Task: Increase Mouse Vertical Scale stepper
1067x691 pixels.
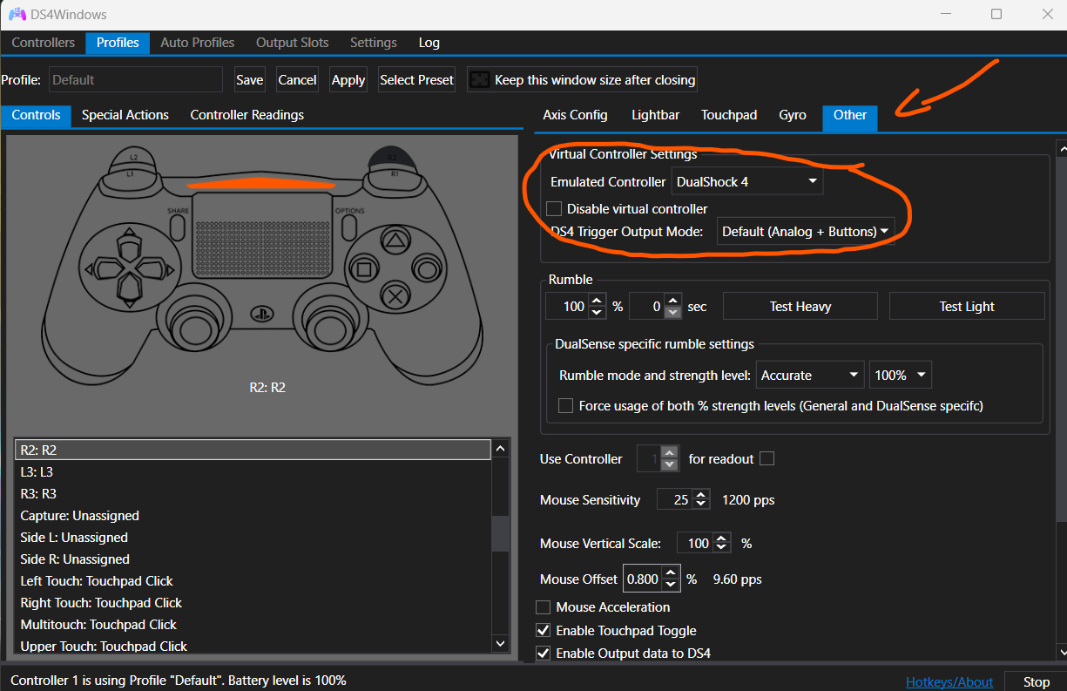Action: click(722, 538)
